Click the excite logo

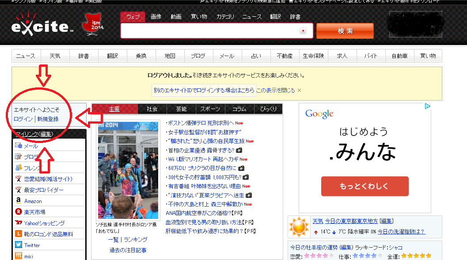click(42, 24)
